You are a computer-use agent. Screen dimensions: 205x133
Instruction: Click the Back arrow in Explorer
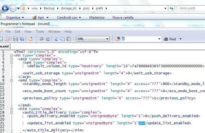click(x=5, y=9)
